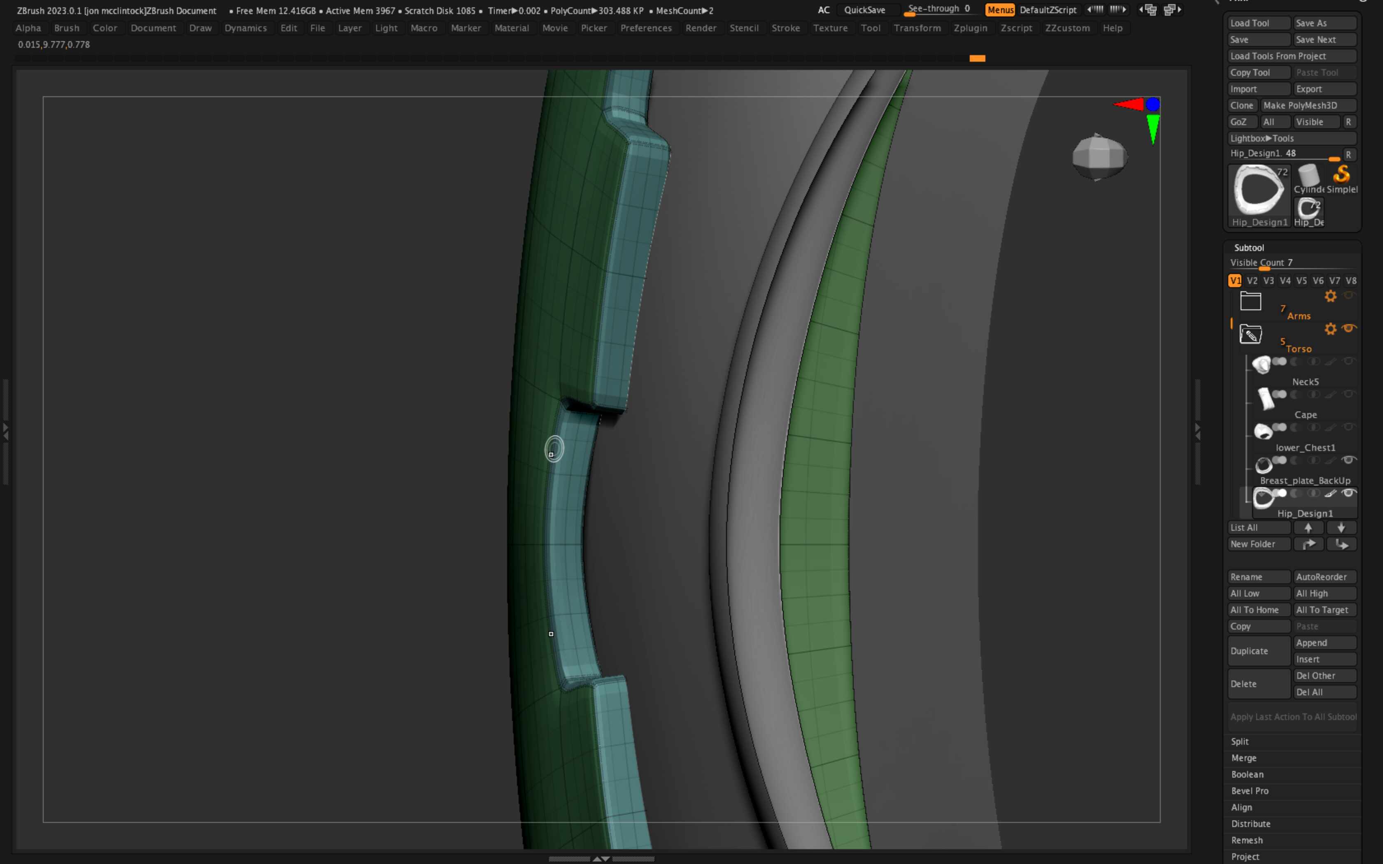
Task: Click the polypaint brush icon on Hip_Design1
Action: pos(1330,494)
